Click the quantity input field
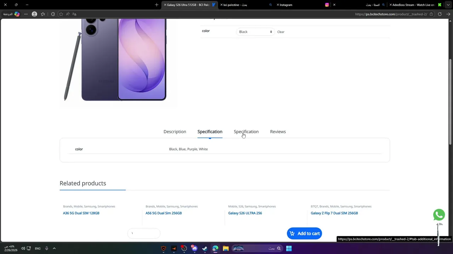Image resolution: width=453 pixels, height=254 pixels. tap(144, 233)
